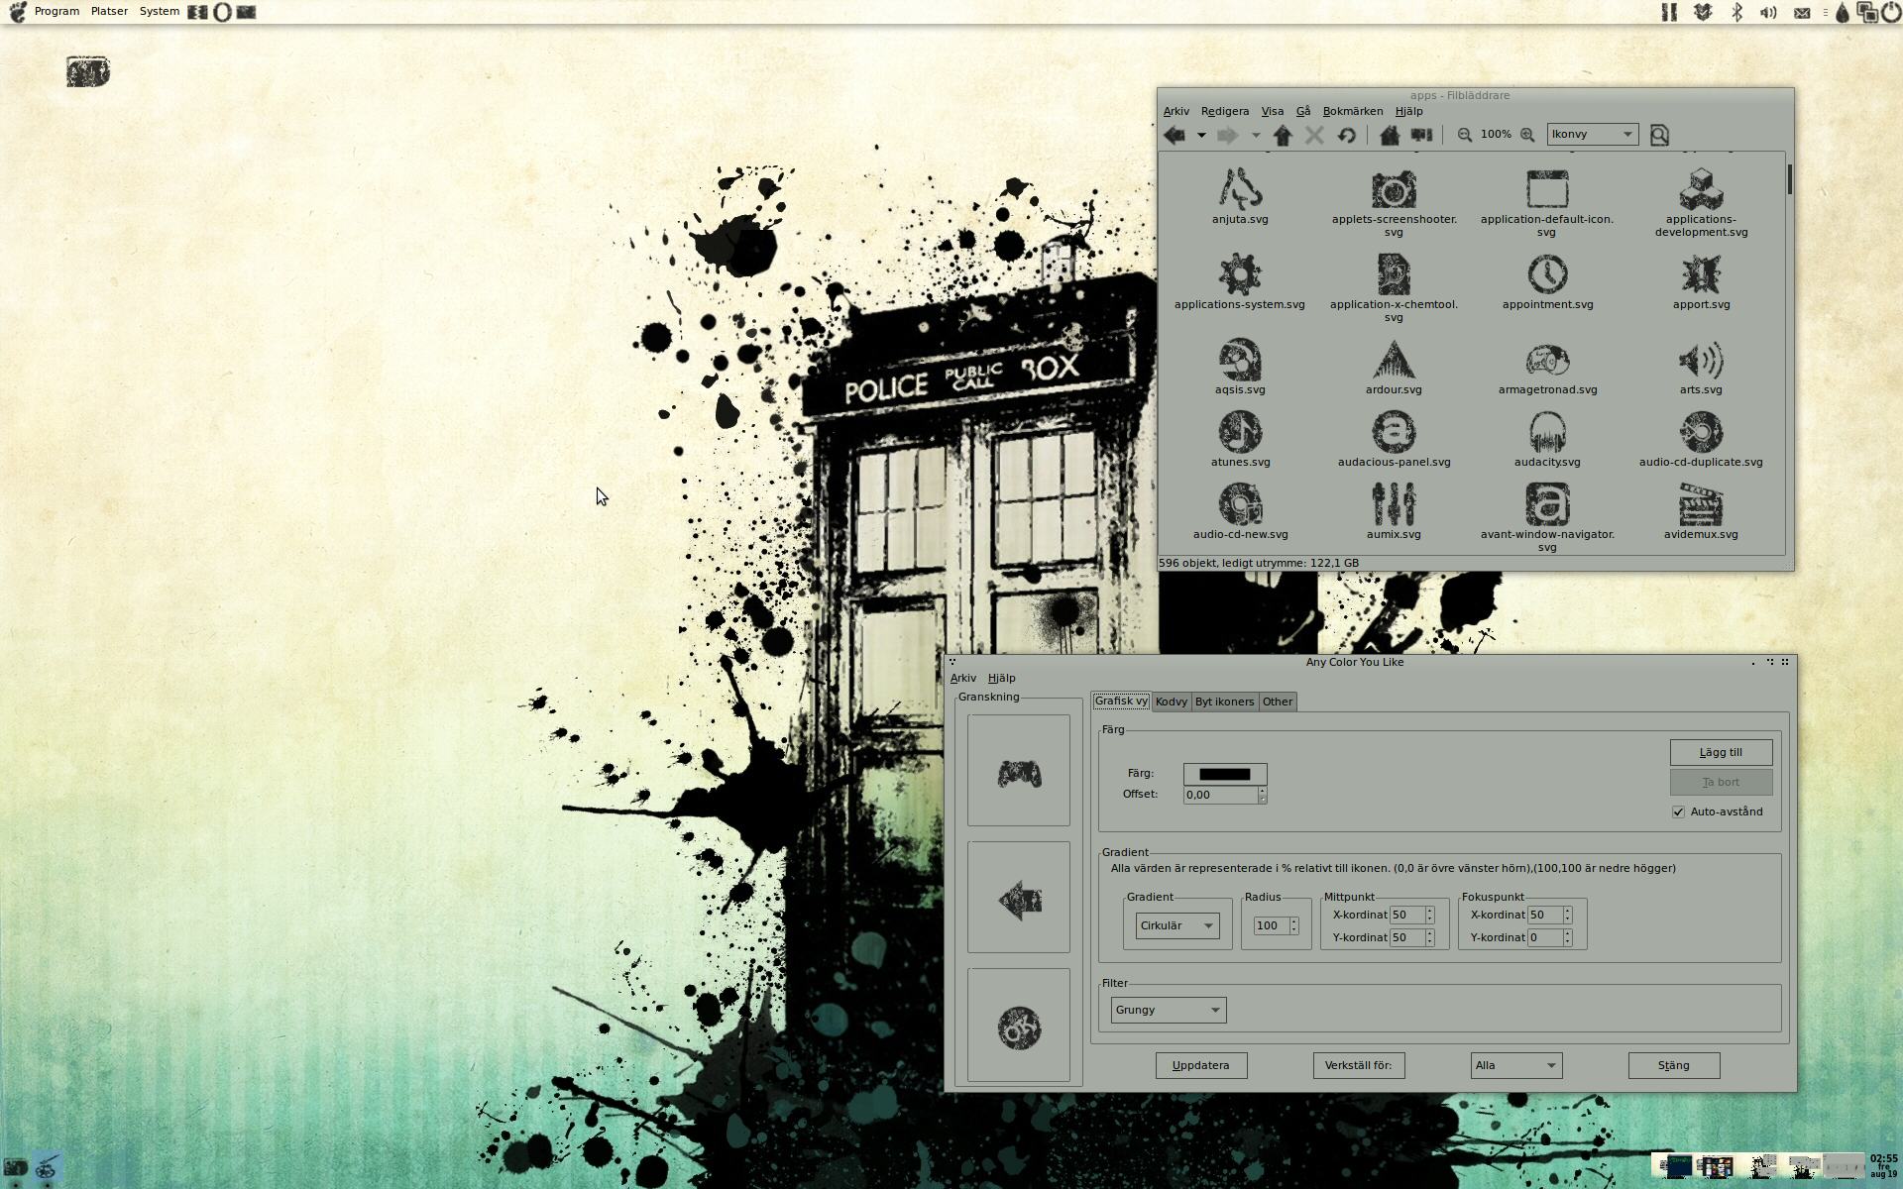Go up one folder in file browser
This screenshot has width=1903, height=1189.
[x=1283, y=135]
